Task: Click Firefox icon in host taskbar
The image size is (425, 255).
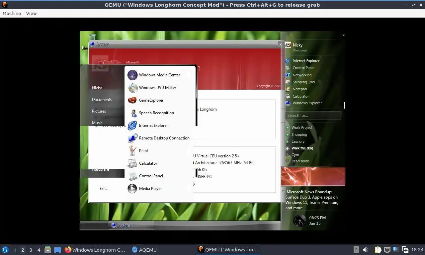Action: (68, 250)
